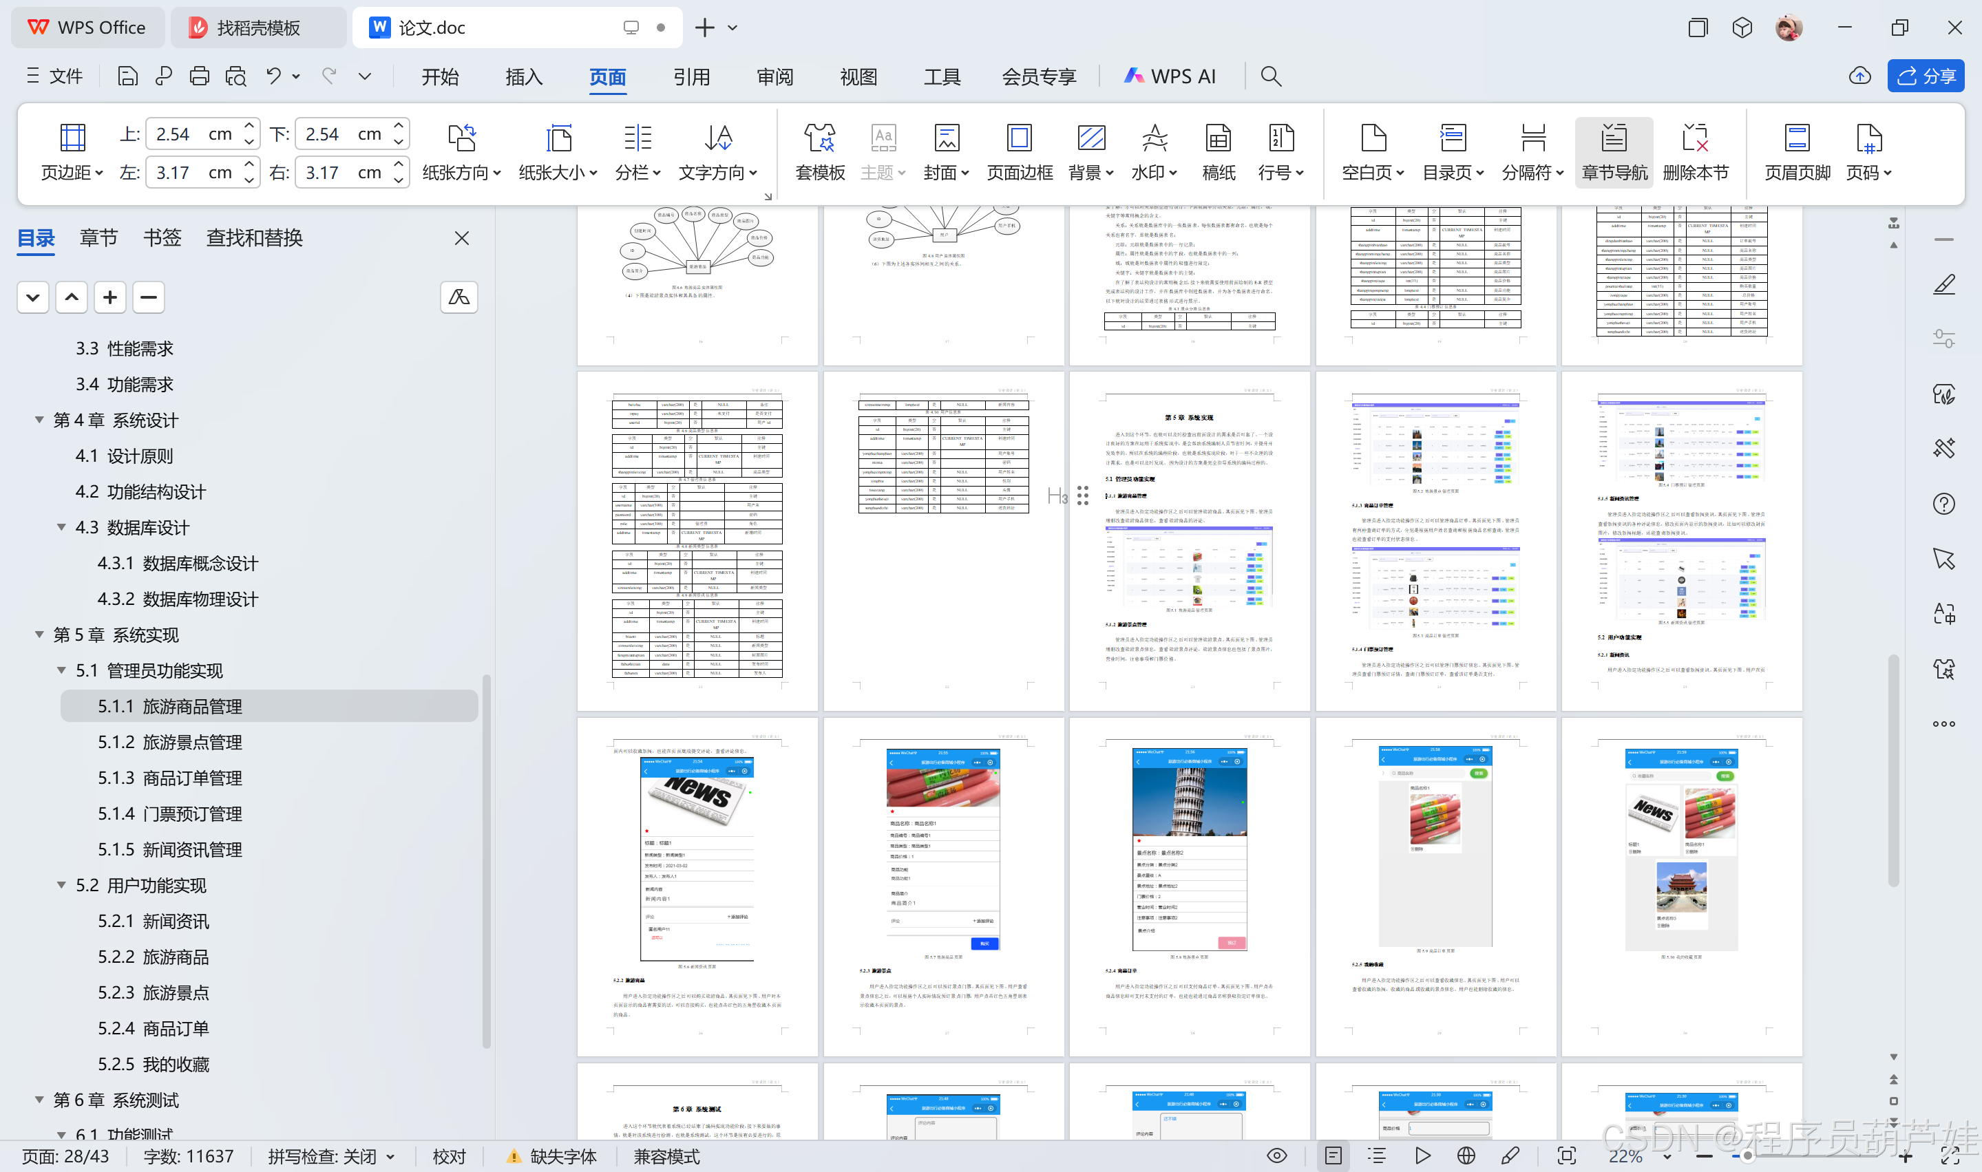Open paper size (纸张大小) options
Screen dimensions: 1982x1172
558,151
